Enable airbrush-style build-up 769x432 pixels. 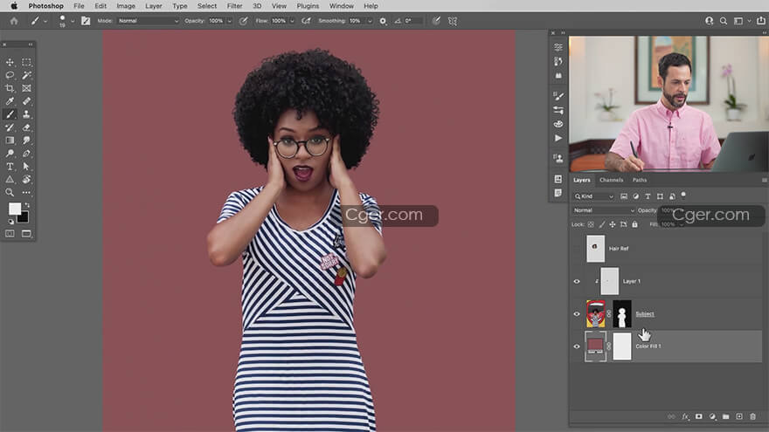click(x=306, y=21)
